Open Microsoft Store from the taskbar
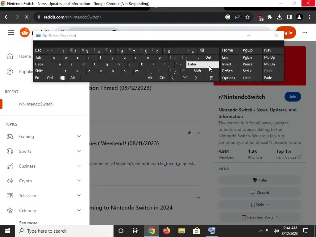316x237 pixels. [197, 231]
